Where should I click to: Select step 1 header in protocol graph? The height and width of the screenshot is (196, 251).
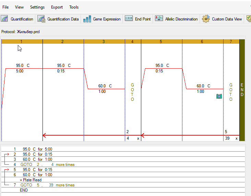coord(22,41)
